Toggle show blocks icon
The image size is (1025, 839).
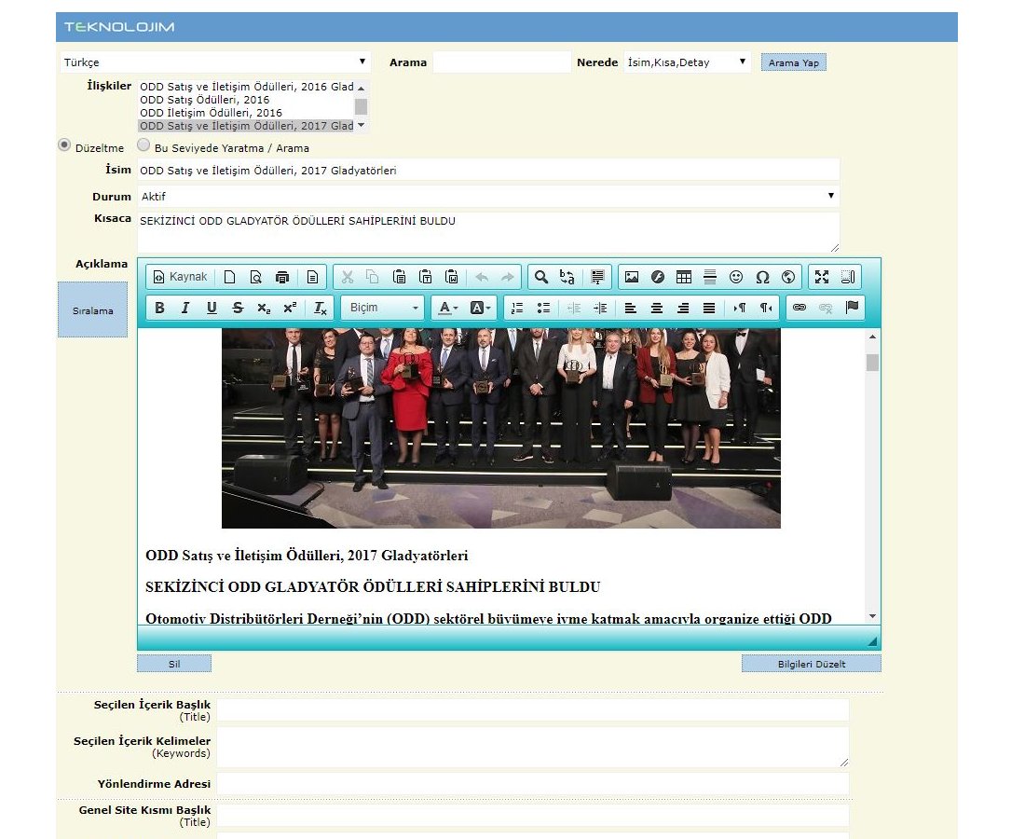(x=848, y=277)
